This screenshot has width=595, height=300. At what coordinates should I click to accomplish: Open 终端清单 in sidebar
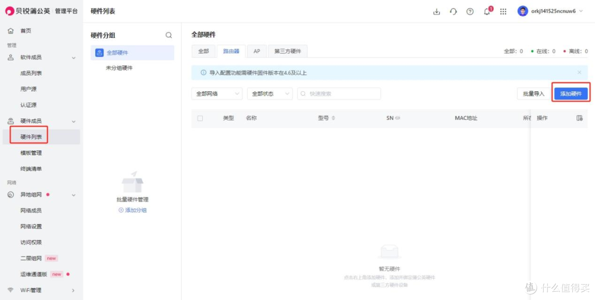pyautogui.click(x=31, y=169)
